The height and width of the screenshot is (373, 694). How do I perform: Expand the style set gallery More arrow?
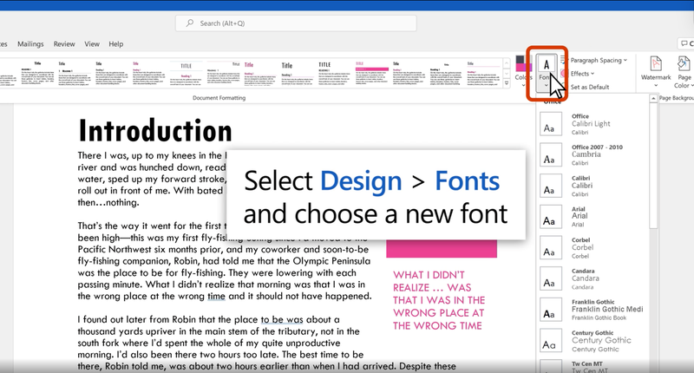(507, 82)
